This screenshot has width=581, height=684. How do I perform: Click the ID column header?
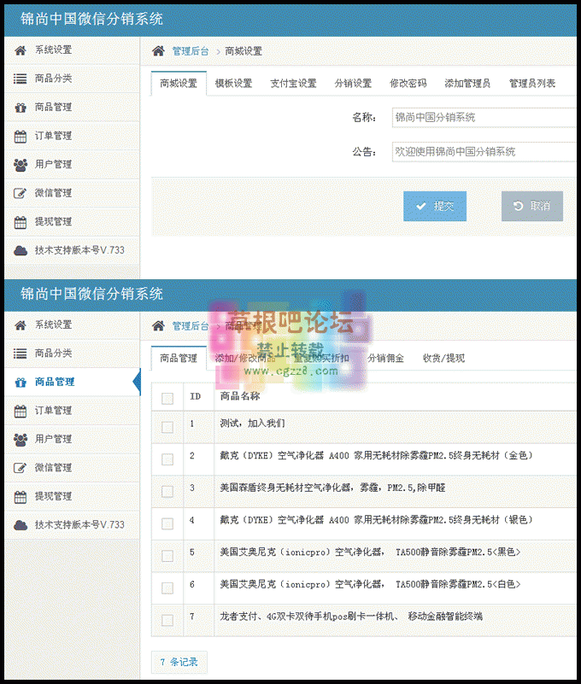pyautogui.click(x=195, y=396)
